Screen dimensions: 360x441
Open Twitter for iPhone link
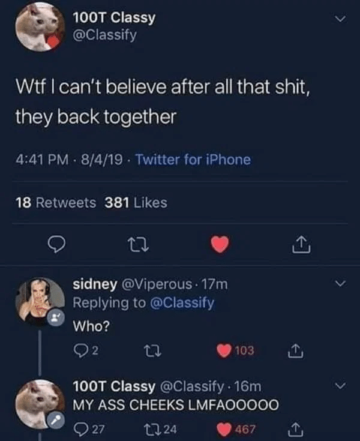click(193, 160)
